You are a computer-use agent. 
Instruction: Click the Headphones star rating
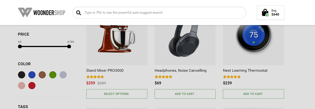(x=163, y=77)
